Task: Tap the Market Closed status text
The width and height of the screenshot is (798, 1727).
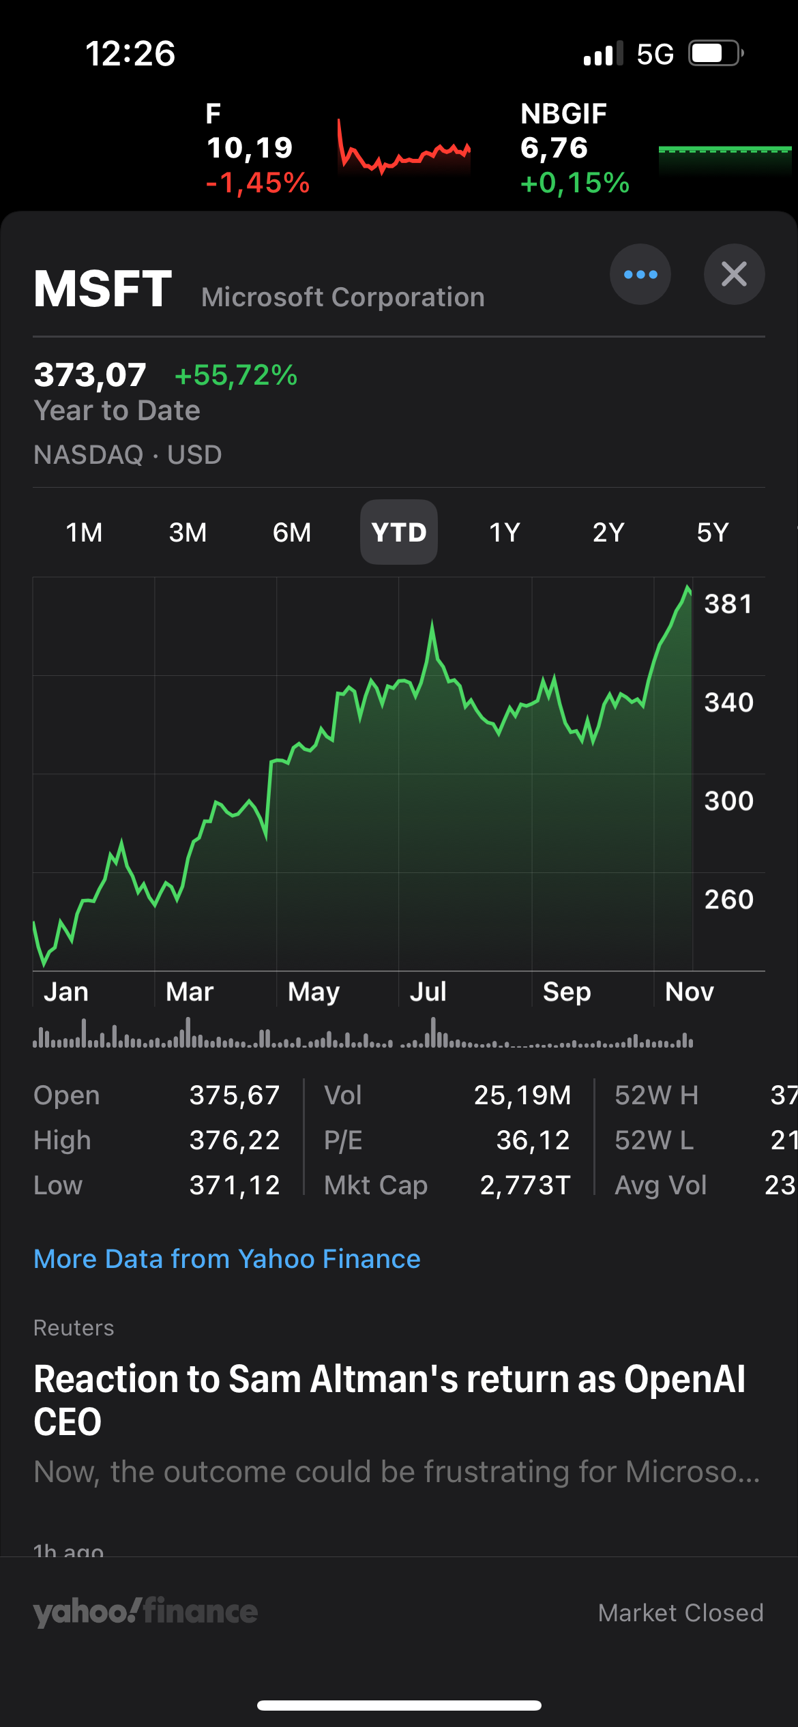Action: (x=681, y=1613)
